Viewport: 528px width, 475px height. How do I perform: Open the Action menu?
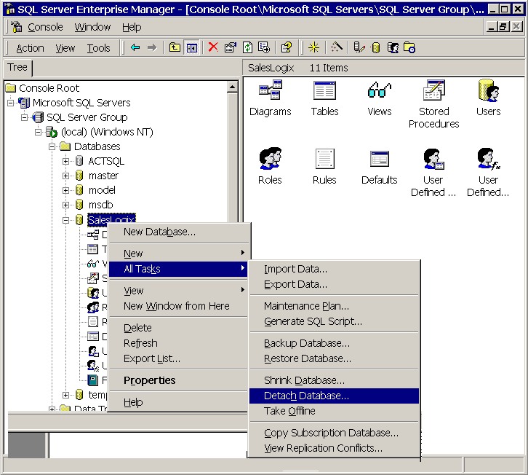point(30,48)
